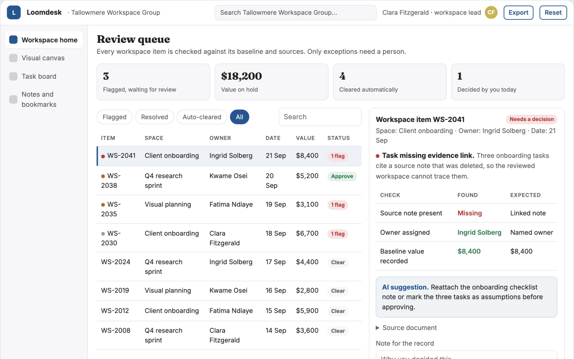Open Task board in the sidebar
This screenshot has height=359, width=574.
(x=44, y=76)
